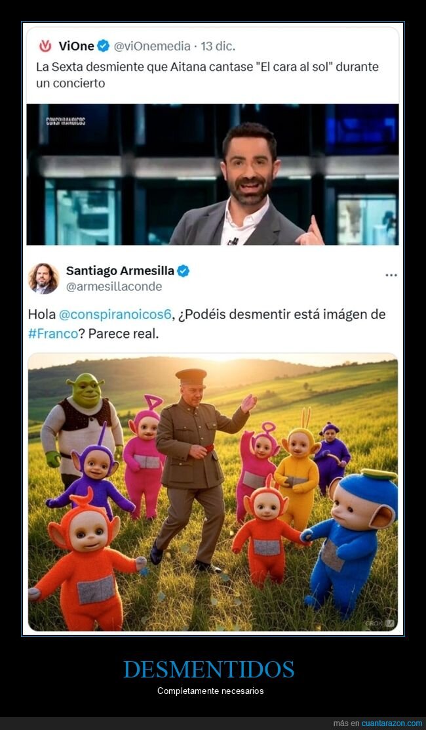426x730 pixels.
Task: Click the ViOne account name
Action: point(76,46)
